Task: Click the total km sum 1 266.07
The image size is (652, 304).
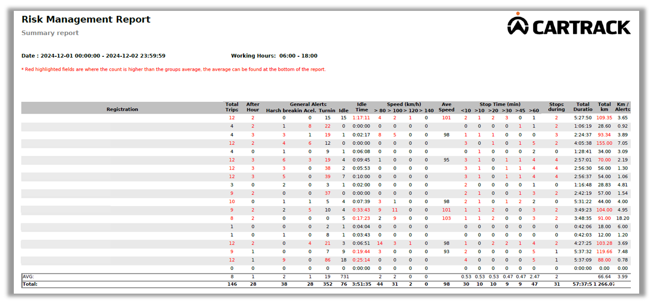Action: coord(605,285)
